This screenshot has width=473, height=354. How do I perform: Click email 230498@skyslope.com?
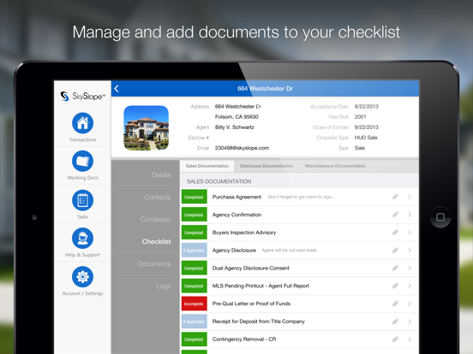[242, 148]
